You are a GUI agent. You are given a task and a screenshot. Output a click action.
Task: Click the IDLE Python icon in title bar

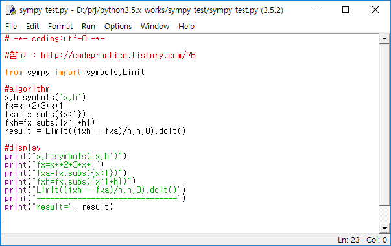pos(11,10)
